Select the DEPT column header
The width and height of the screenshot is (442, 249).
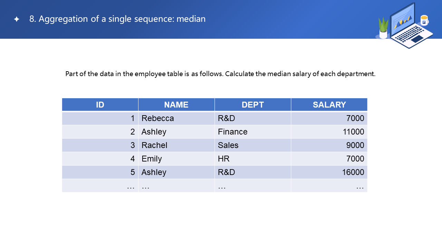pyautogui.click(x=253, y=105)
